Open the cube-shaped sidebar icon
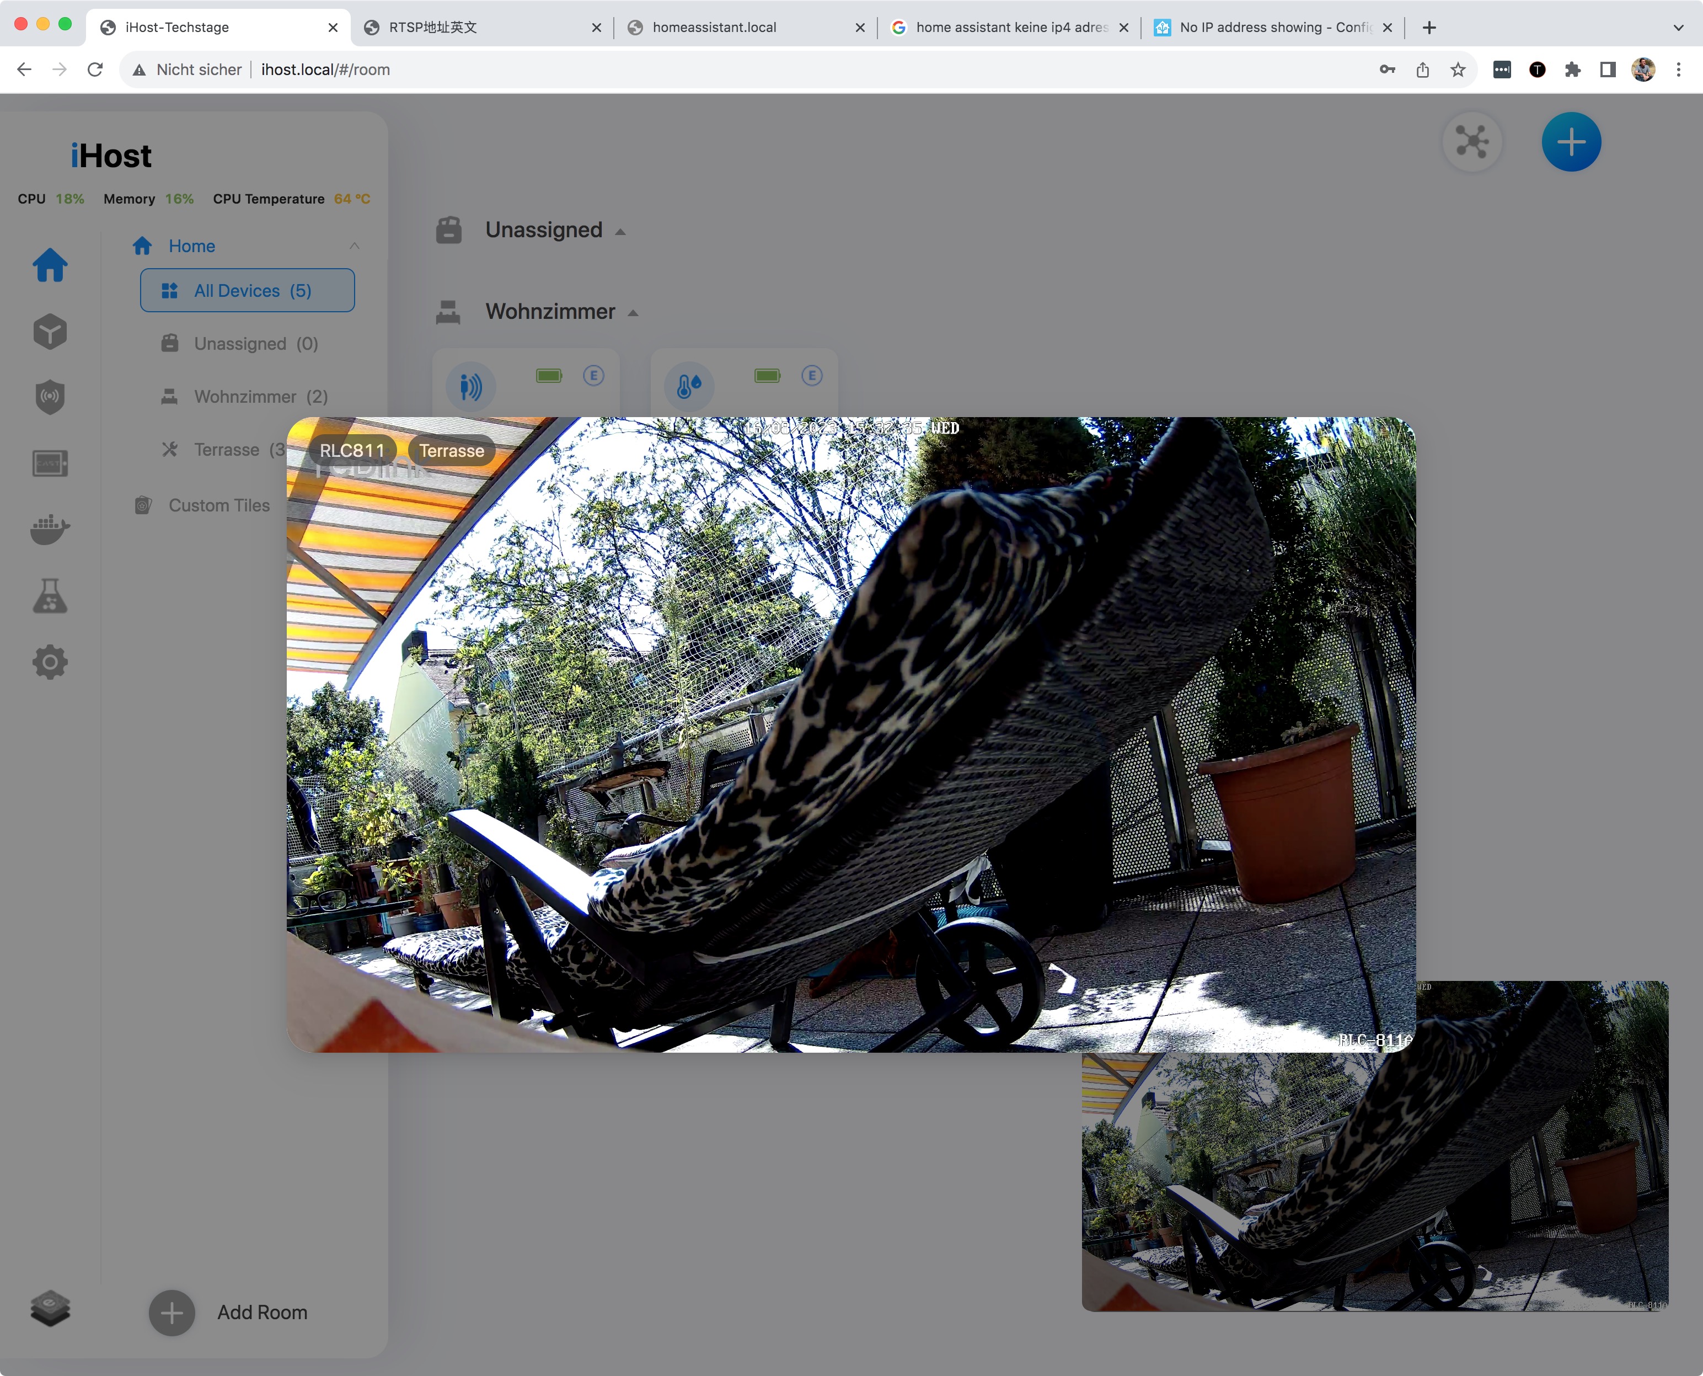The height and width of the screenshot is (1376, 1703). pyautogui.click(x=50, y=332)
